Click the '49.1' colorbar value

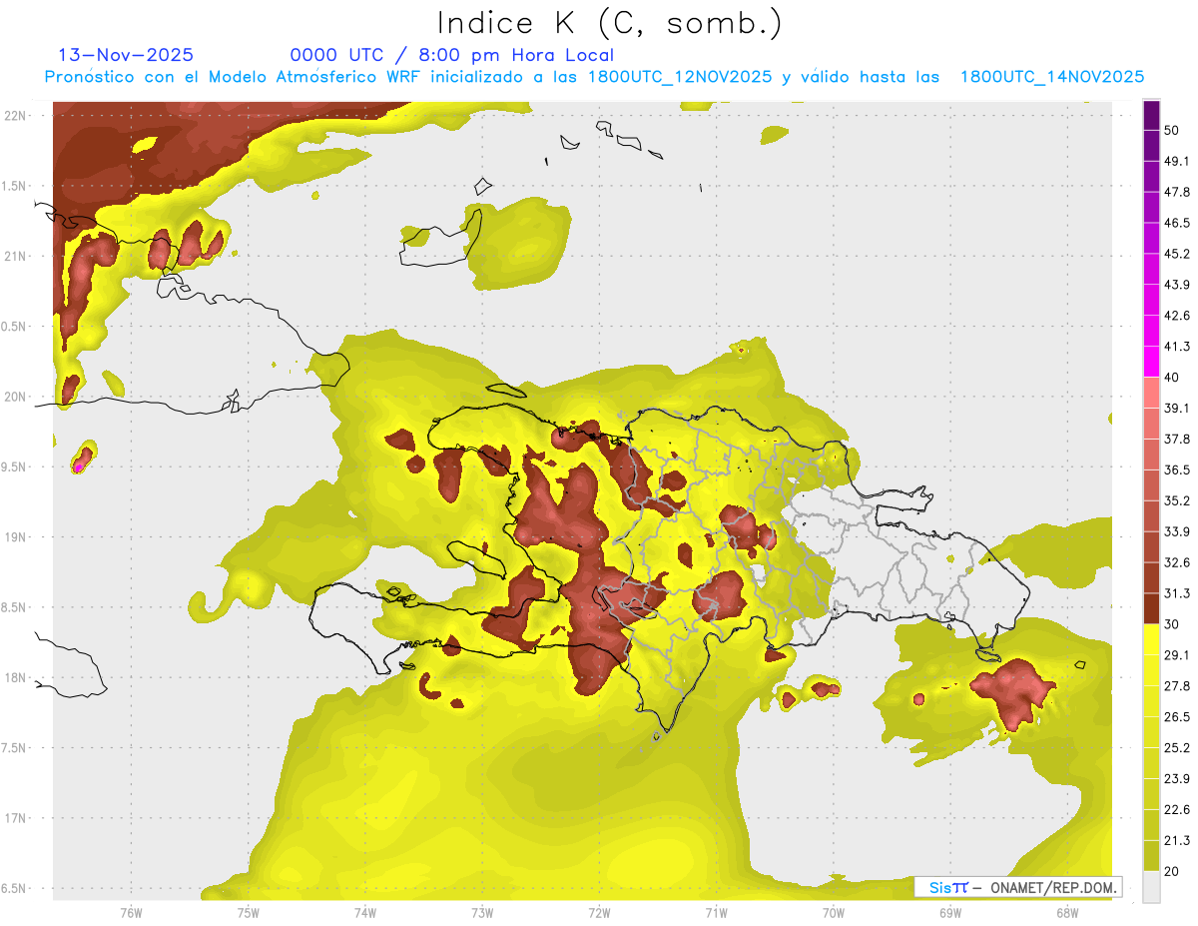pos(1177,161)
